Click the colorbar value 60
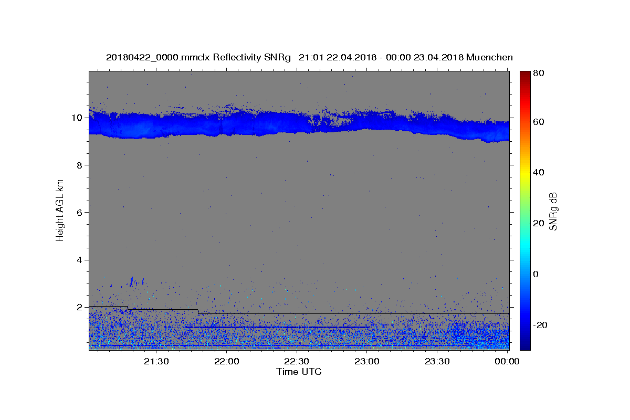This screenshot has height=420, width=630. [x=540, y=122]
